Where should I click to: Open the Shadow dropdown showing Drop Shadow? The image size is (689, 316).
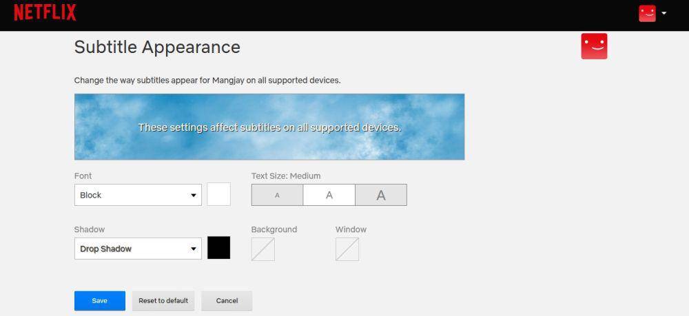pos(138,249)
